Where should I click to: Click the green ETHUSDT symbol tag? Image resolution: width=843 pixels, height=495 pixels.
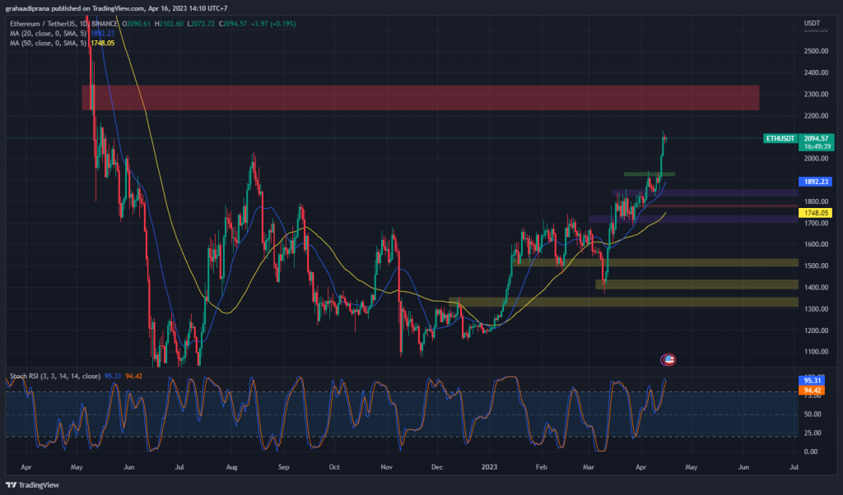[780, 138]
